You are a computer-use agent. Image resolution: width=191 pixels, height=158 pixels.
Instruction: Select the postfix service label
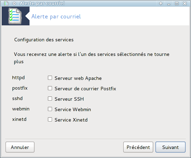point(20,88)
